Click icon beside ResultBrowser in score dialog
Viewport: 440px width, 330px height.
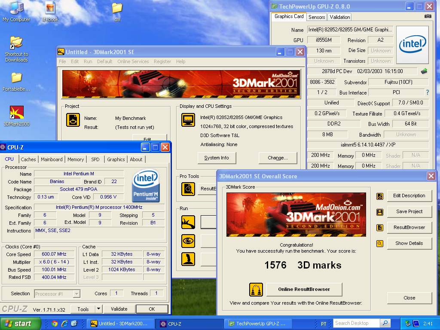(x=380, y=228)
